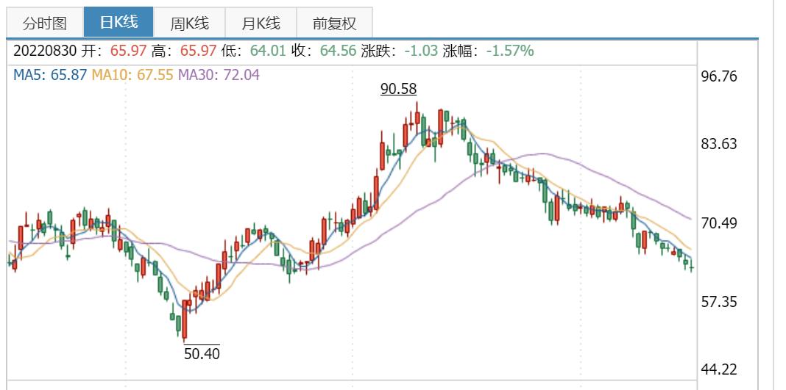Click the tall red candlestick above the 50.40 low

click(185, 320)
